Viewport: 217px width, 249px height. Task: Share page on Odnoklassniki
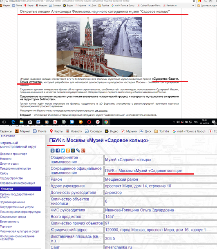[68, 150]
